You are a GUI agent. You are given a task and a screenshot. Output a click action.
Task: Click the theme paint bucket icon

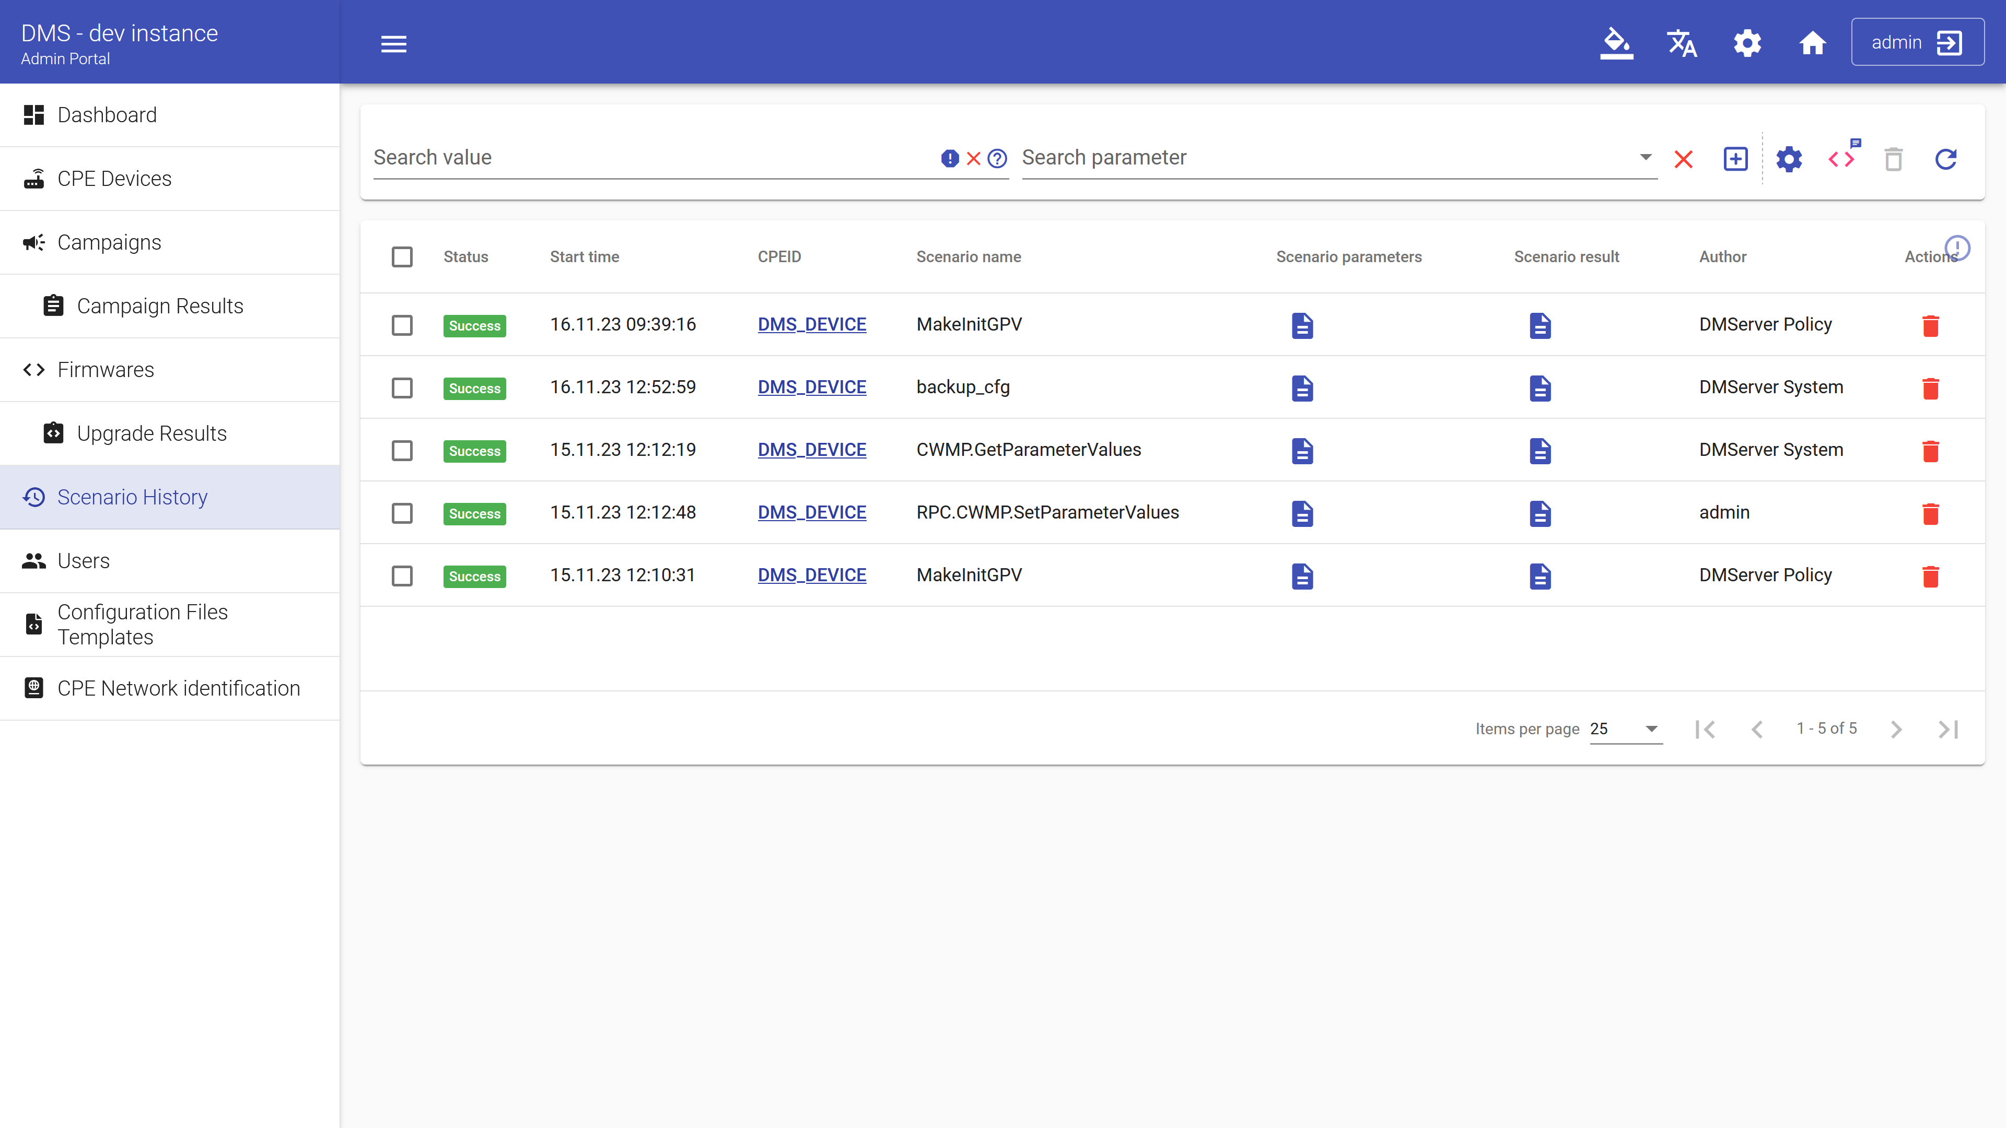pyautogui.click(x=1616, y=43)
